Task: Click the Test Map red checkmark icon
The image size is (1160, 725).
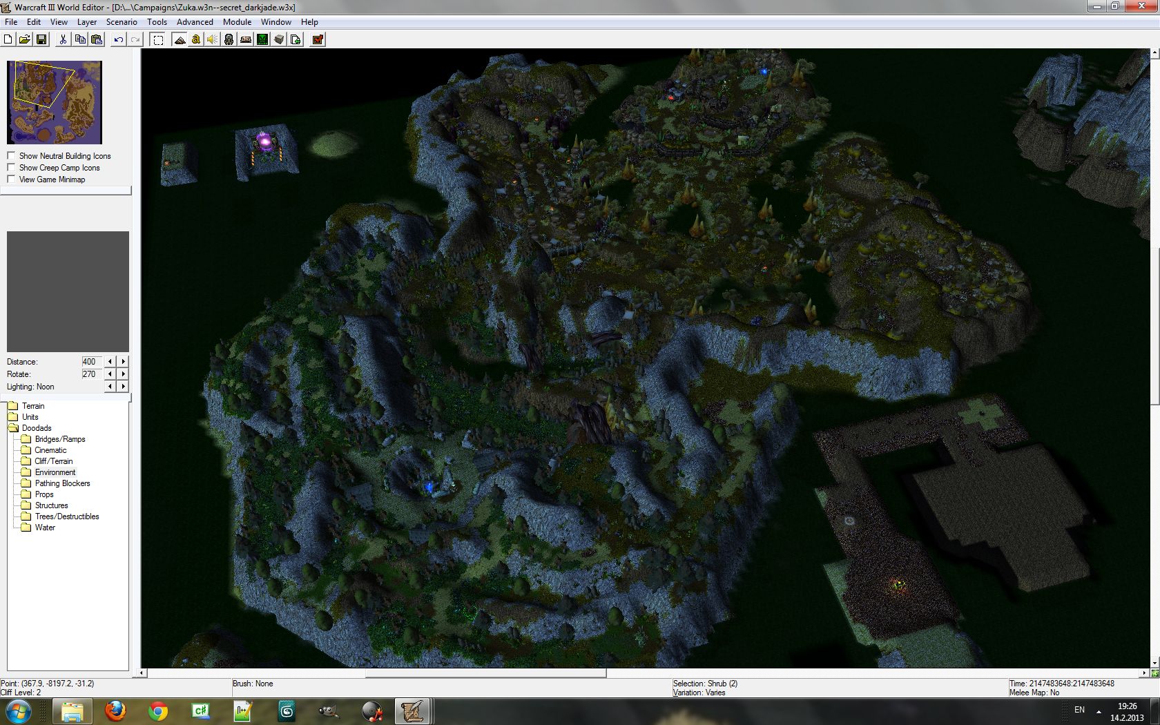Action: (x=318, y=39)
